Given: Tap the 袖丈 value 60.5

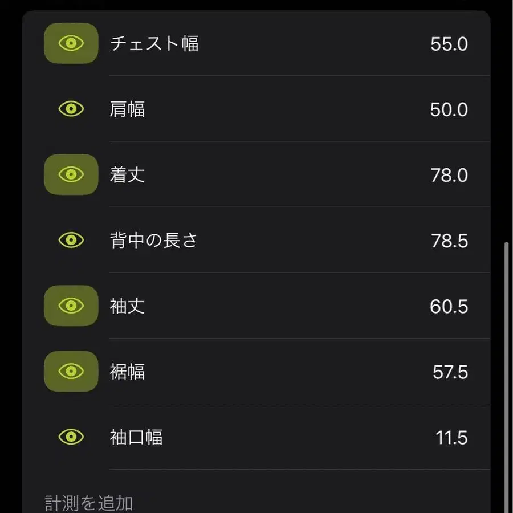Looking at the screenshot, I should 449,306.
